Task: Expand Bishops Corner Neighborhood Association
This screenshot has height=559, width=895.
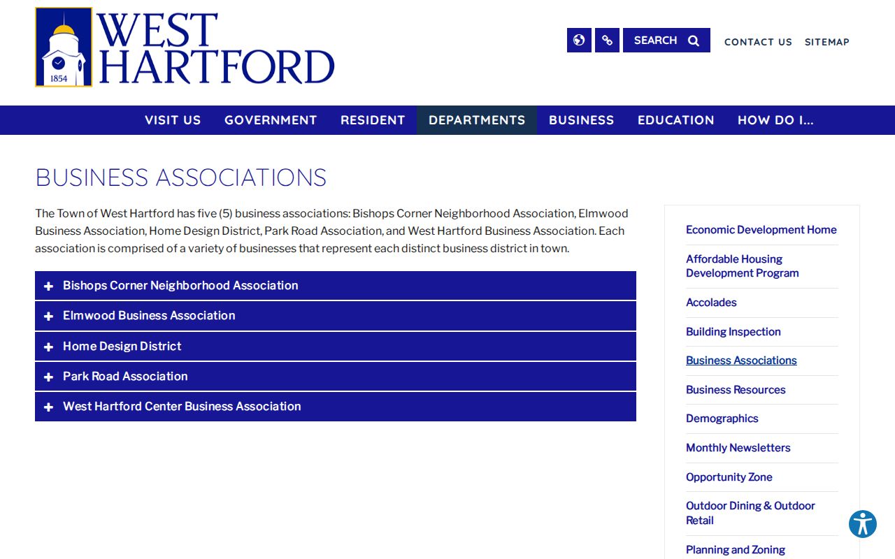Action: (336, 286)
